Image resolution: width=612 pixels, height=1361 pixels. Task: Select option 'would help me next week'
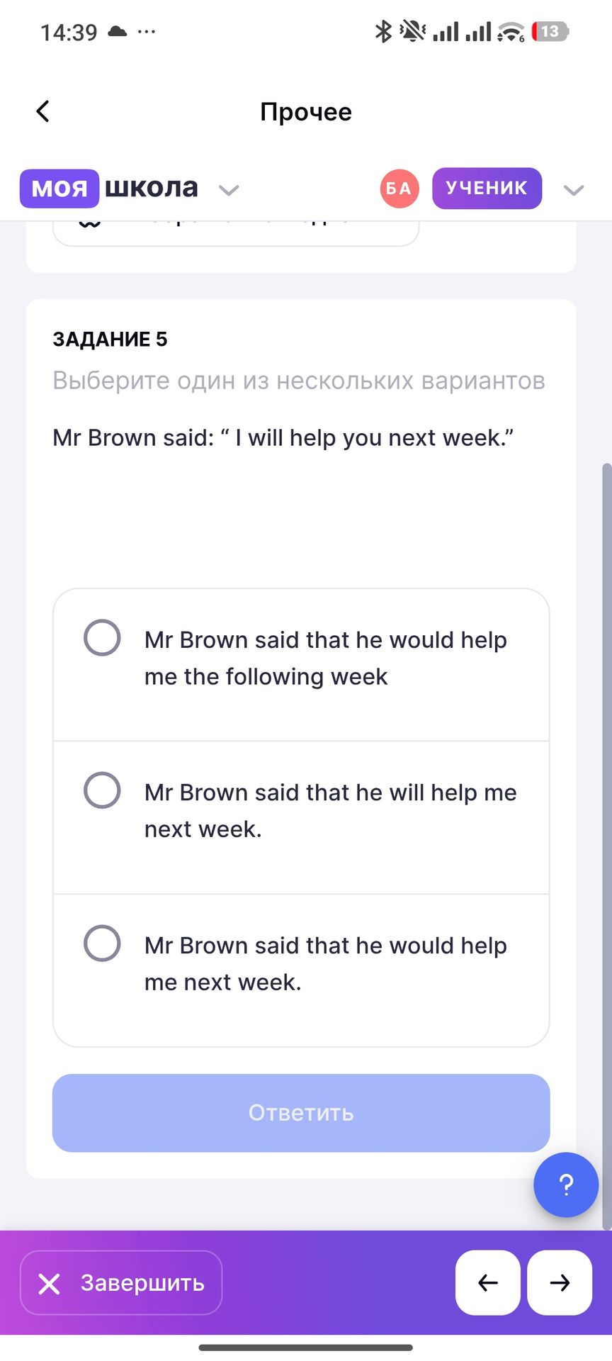tap(301, 970)
